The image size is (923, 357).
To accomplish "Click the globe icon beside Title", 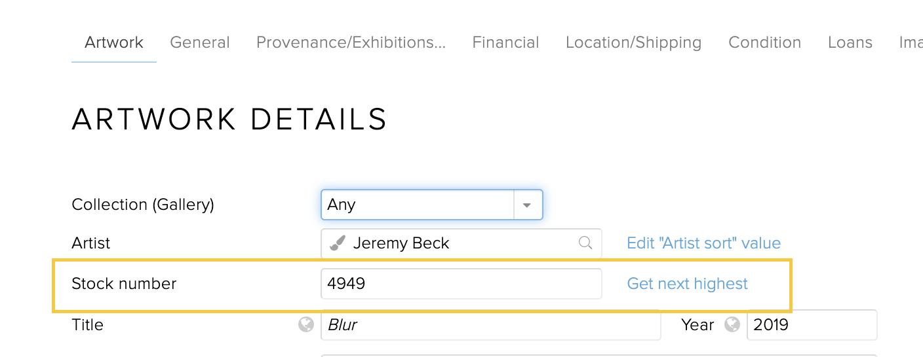I will pyautogui.click(x=306, y=324).
